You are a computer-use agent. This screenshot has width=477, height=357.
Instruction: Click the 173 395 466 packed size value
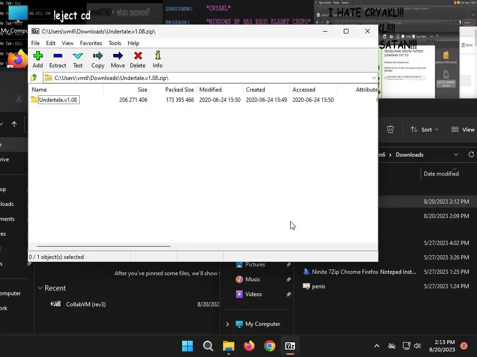pyautogui.click(x=180, y=100)
